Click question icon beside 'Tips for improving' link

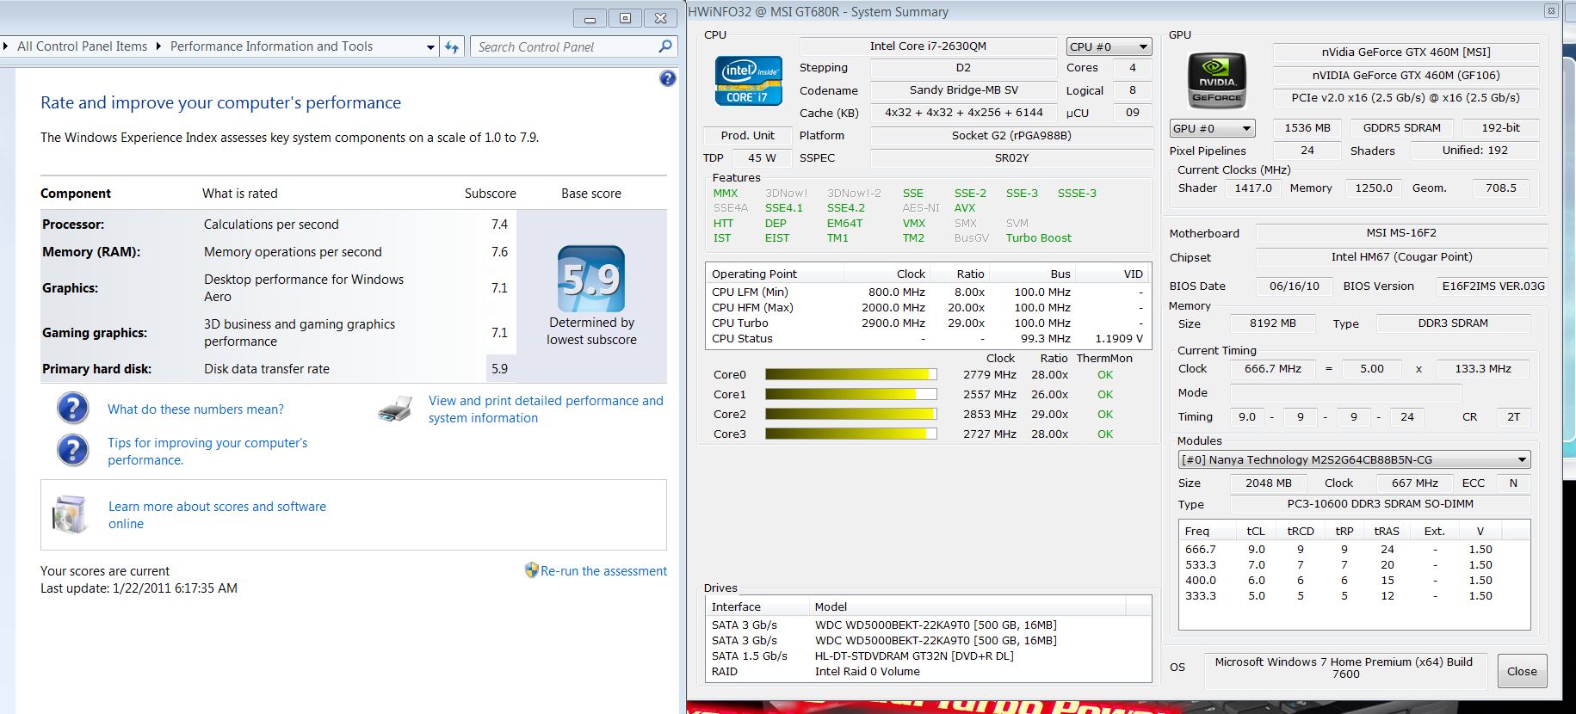click(73, 450)
